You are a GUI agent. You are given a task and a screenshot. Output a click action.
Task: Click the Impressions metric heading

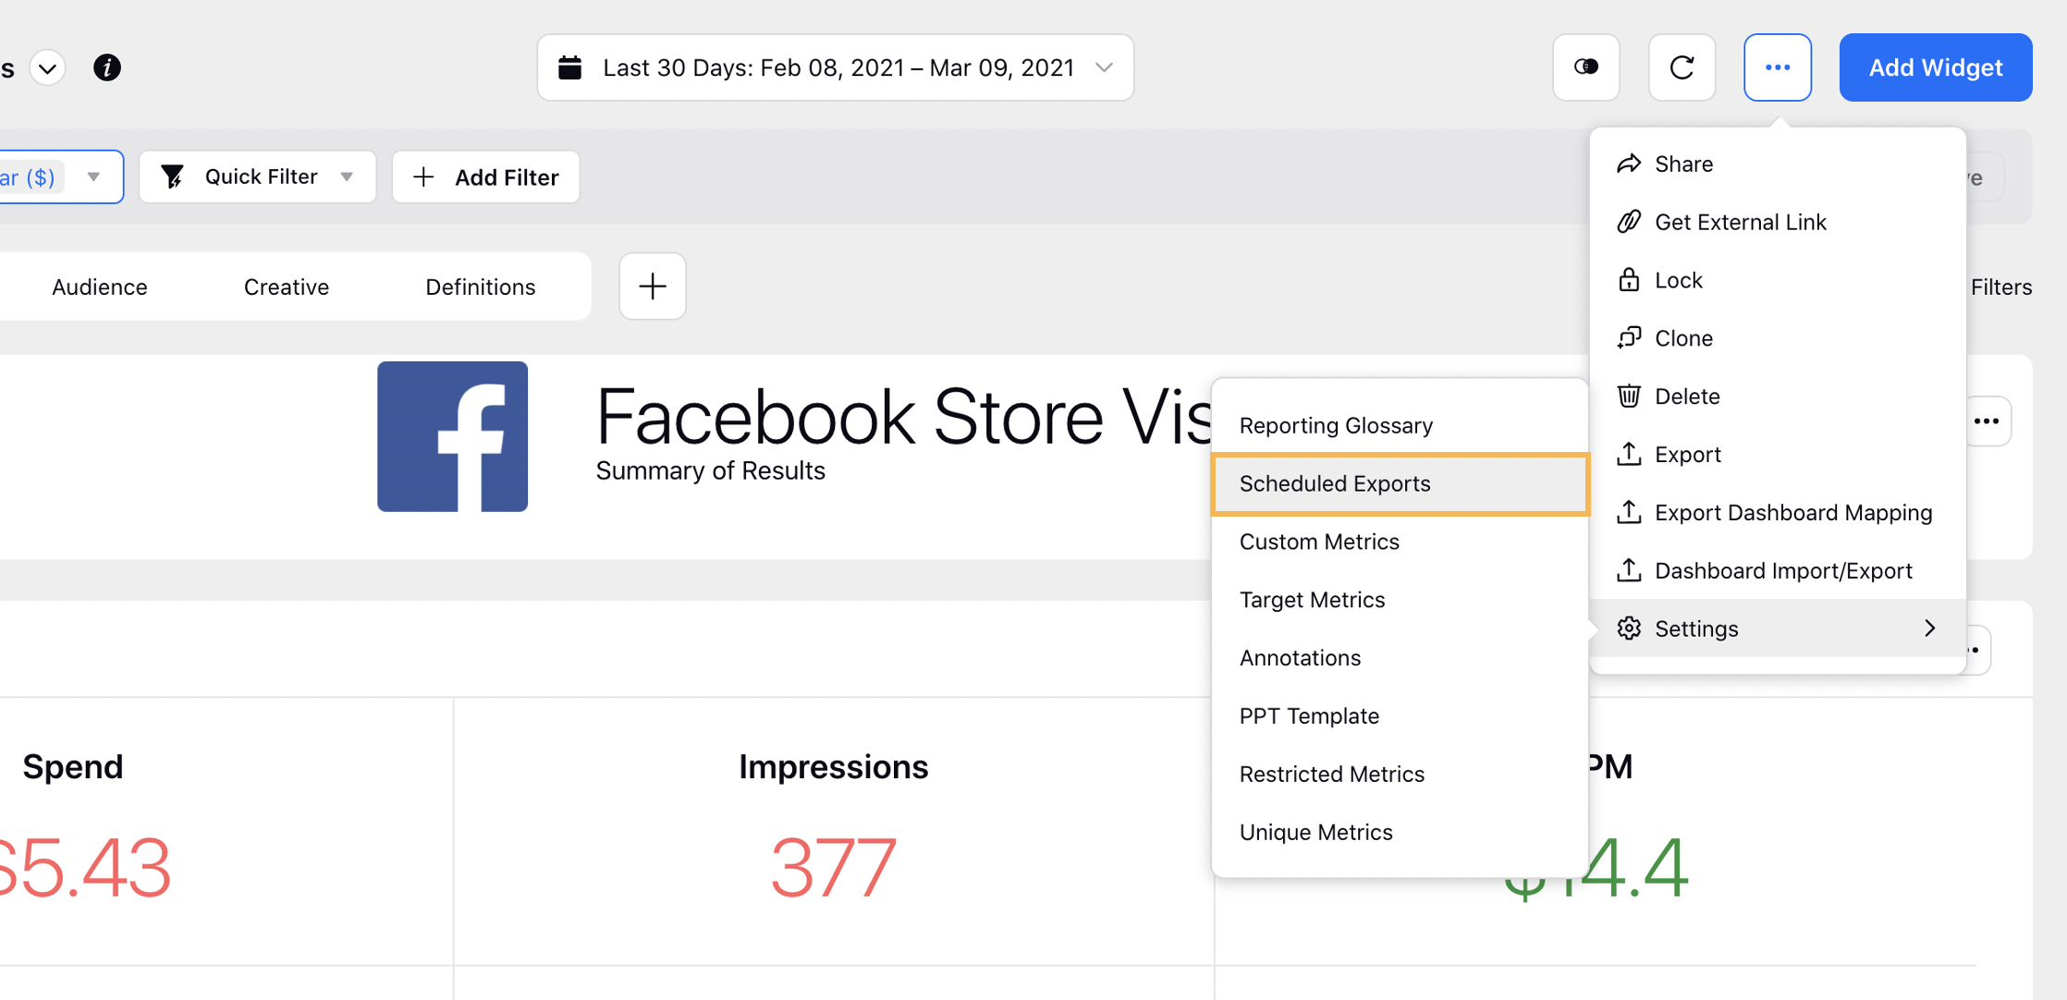(834, 767)
